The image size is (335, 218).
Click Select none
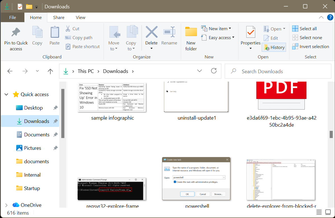pos(307,37)
